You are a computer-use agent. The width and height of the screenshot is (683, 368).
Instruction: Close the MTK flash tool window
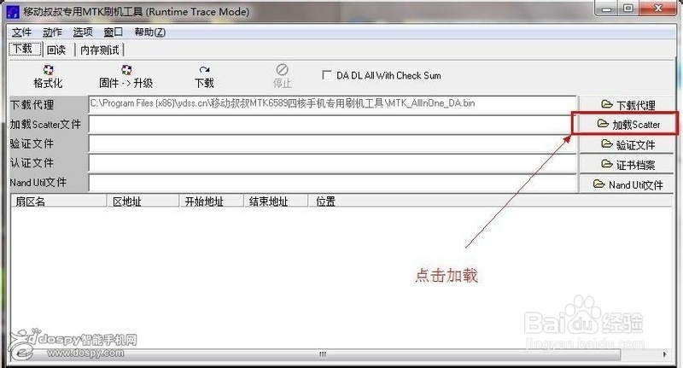[657, 8]
